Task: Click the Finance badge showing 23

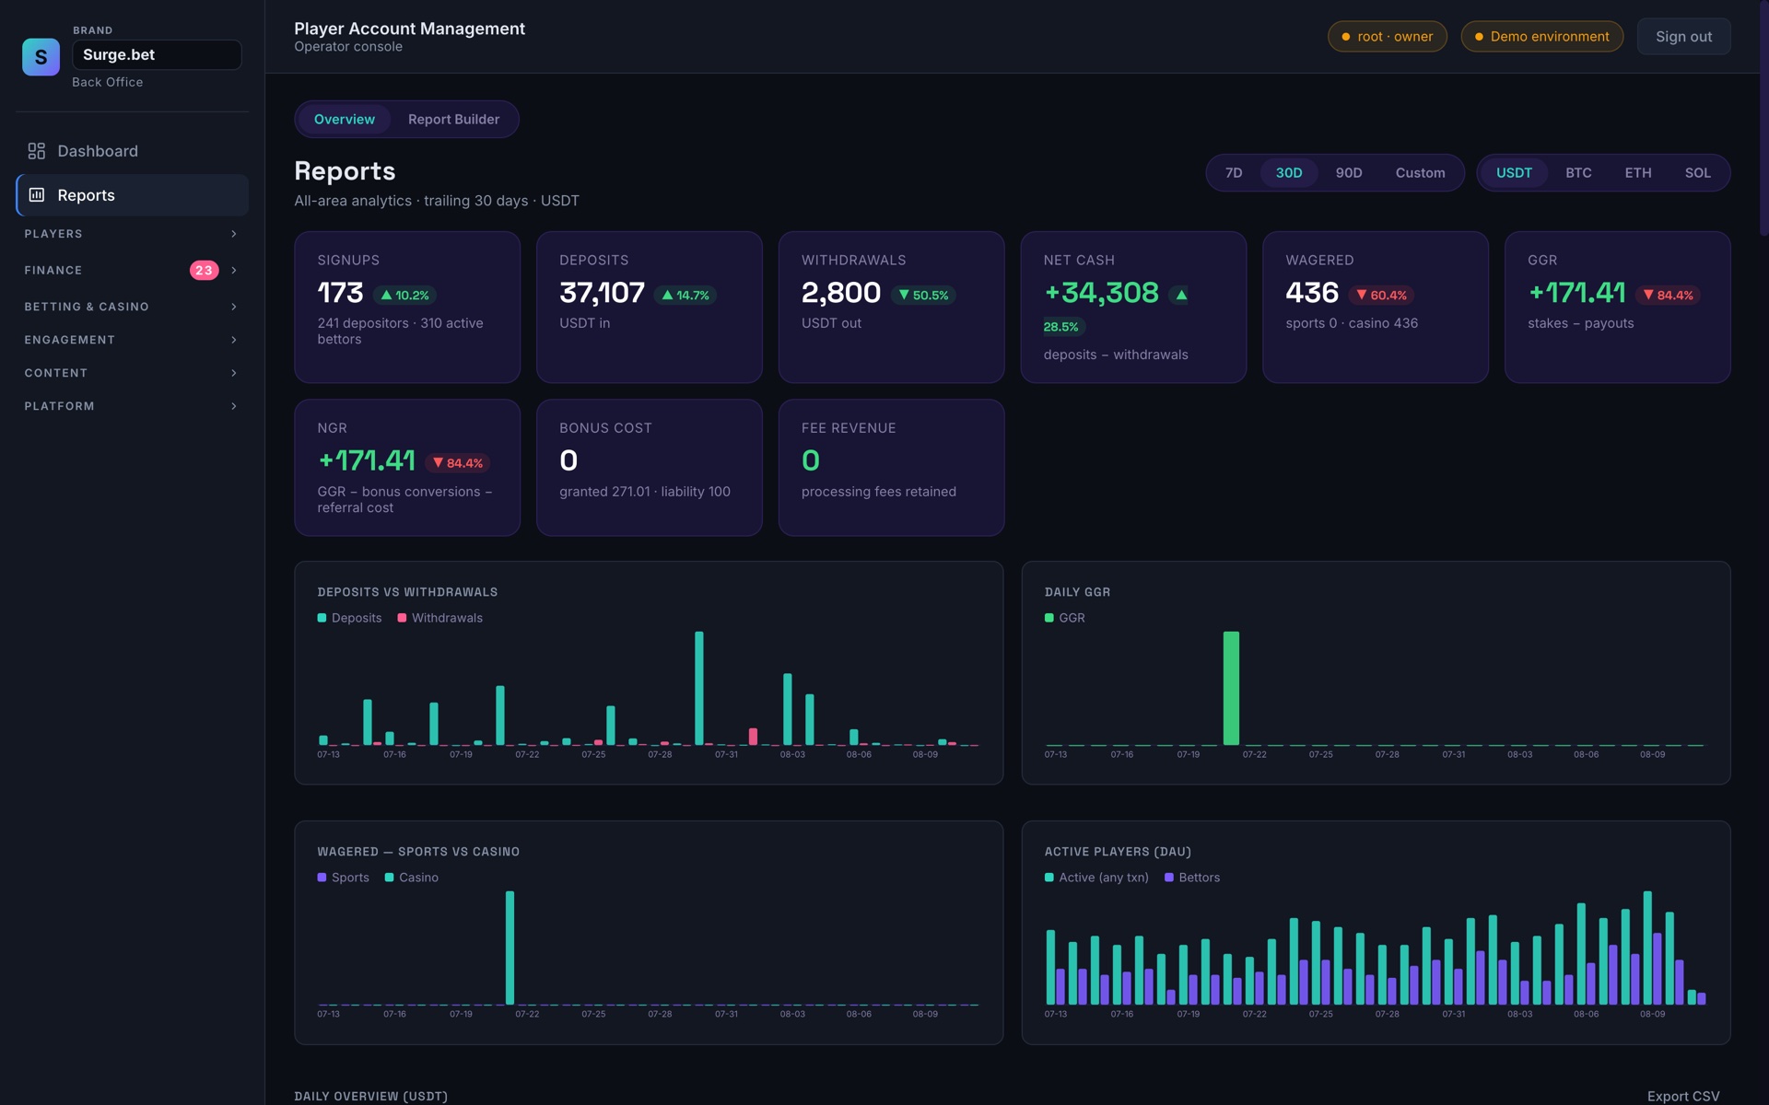Action: 204,270
